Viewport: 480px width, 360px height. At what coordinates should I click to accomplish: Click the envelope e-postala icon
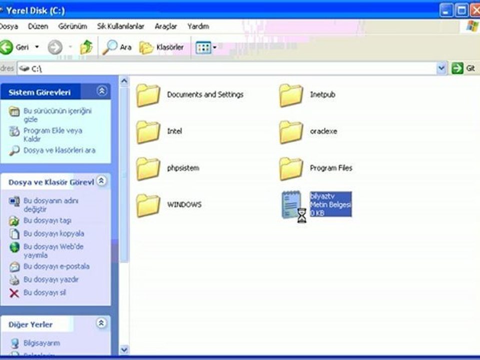[x=14, y=267]
